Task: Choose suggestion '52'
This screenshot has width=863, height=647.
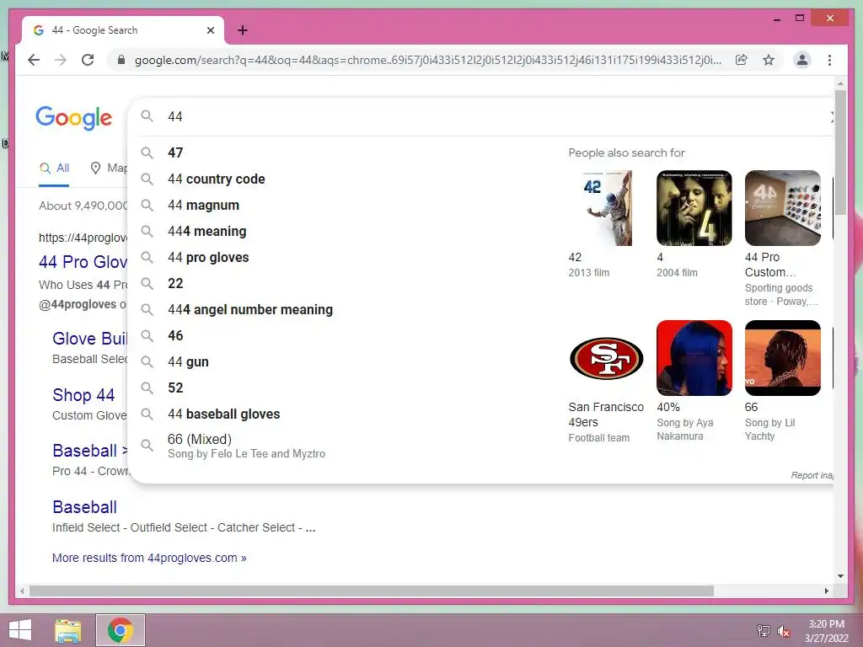Action: (x=346, y=388)
